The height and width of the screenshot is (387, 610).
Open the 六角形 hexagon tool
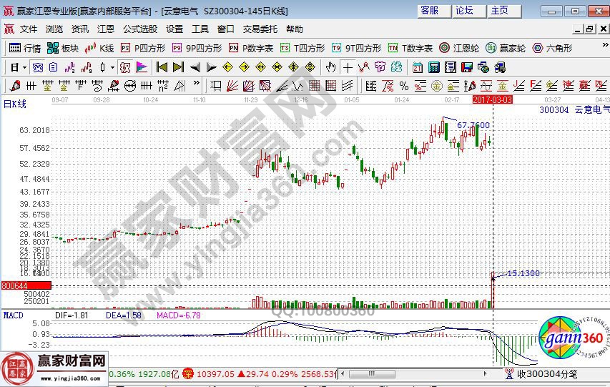(552, 48)
